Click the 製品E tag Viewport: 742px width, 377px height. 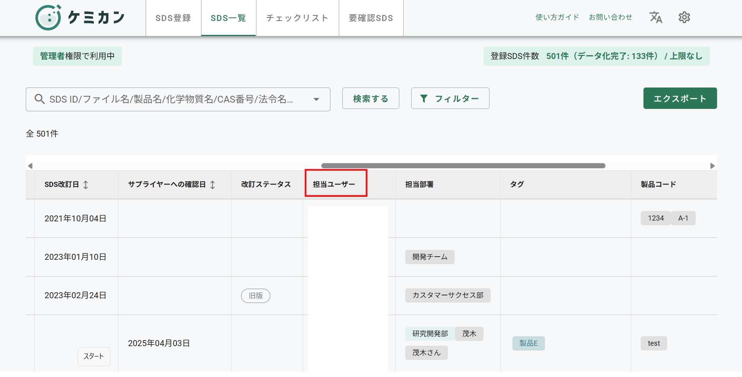[x=529, y=343]
